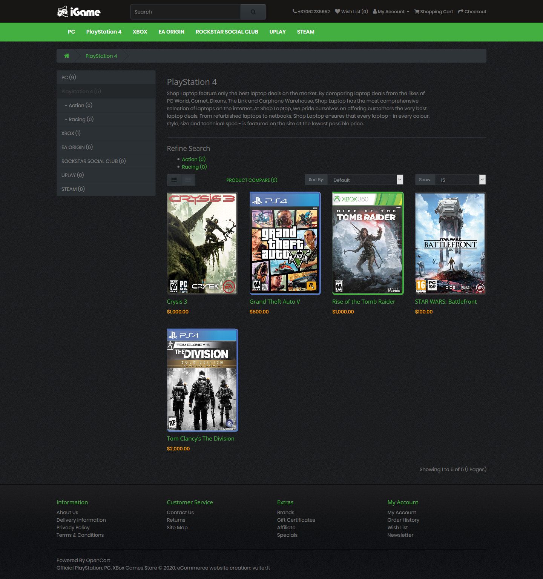Select Action (0) in sidebar
Viewport: 543px width, 579px height.
tap(106, 105)
